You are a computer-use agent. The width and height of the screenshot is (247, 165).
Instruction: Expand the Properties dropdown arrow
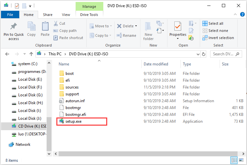[178, 38]
